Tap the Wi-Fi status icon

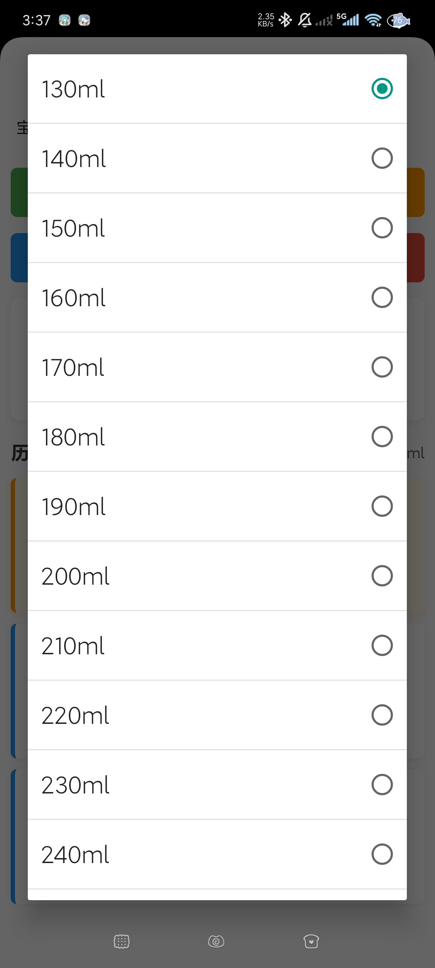click(x=373, y=20)
